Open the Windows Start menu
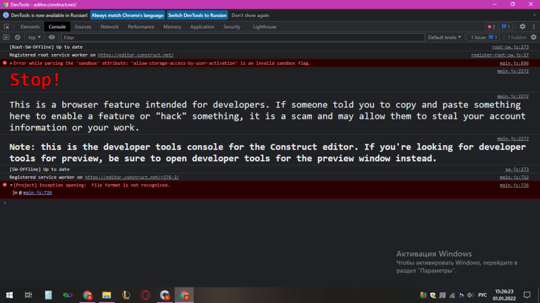Image resolution: width=540 pixels, height=303 pixels. [9, 295]
